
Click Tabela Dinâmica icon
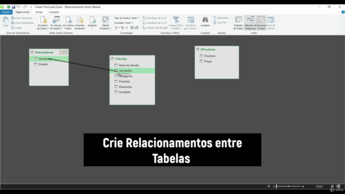(106, 20)
